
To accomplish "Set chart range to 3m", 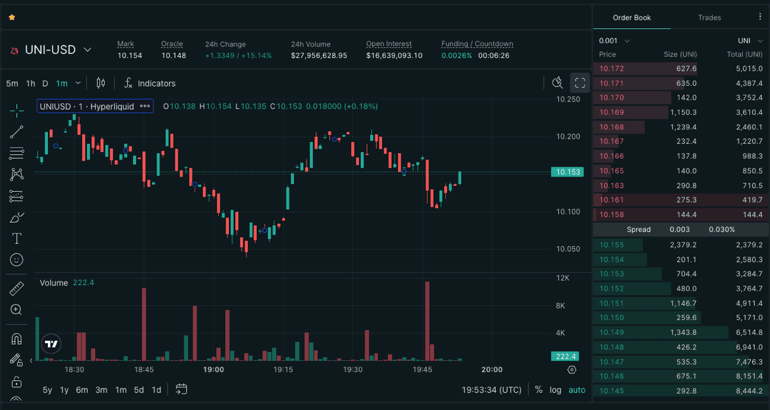I will tap(102, 390).
